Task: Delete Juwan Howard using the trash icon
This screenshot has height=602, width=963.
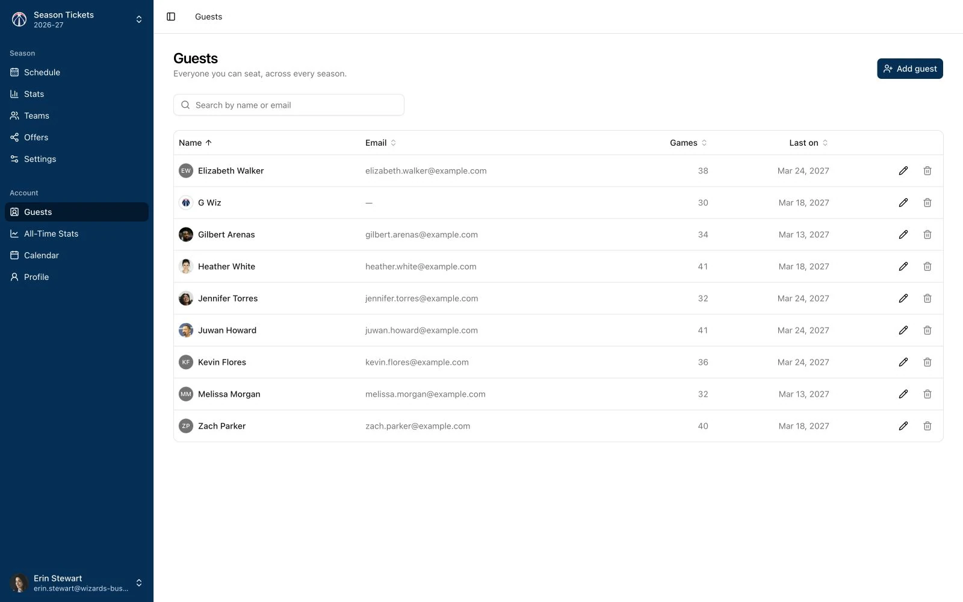Action: pos(927,330)
